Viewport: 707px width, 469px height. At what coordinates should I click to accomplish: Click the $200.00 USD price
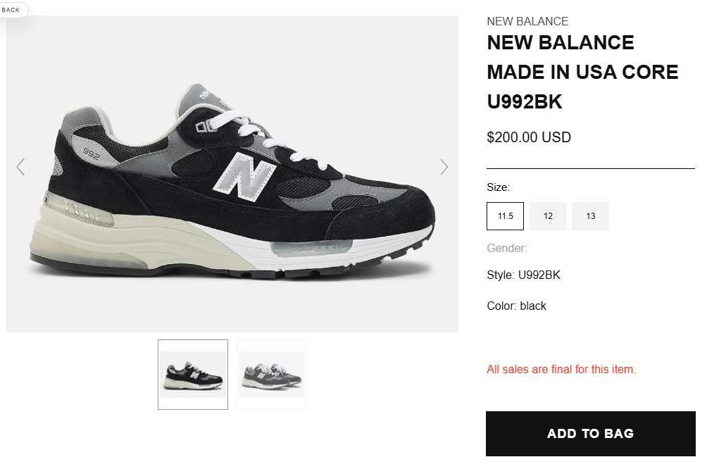pyautogui.click(x=529, y=137)
